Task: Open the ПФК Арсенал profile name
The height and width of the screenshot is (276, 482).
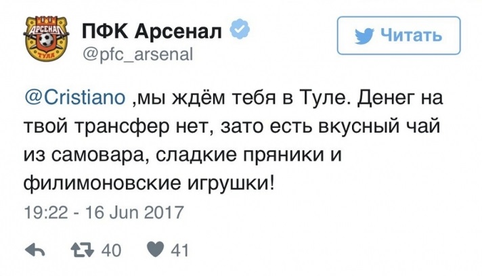Action: 152,31
